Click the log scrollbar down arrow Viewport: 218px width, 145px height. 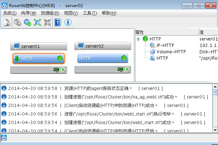click(215, 130)
